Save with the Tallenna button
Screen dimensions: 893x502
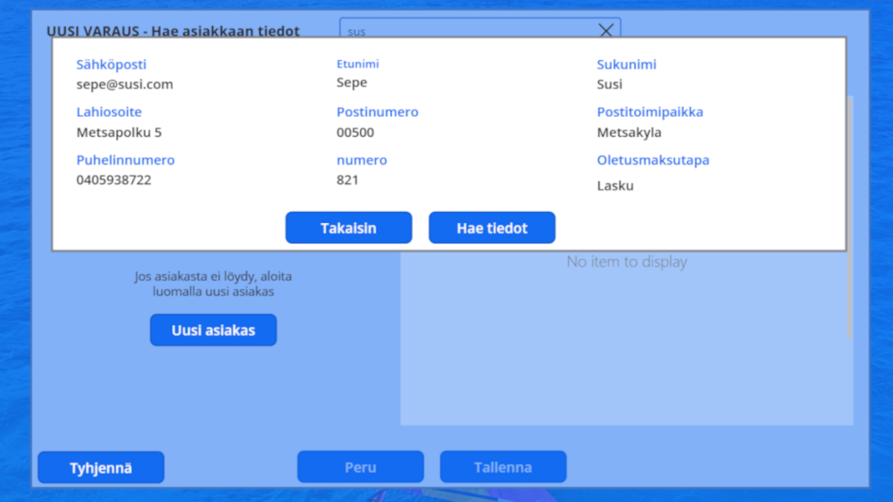click(503, 467)
